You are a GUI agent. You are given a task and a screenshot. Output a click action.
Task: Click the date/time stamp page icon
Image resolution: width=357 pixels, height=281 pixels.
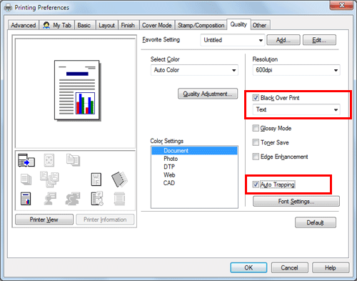click(97, 198)
